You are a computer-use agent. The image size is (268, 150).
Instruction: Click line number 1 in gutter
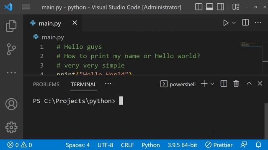pos(42,47)
